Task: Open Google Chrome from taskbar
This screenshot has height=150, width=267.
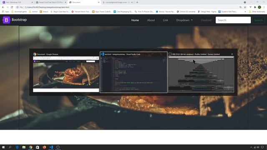Action: point(30,147)
